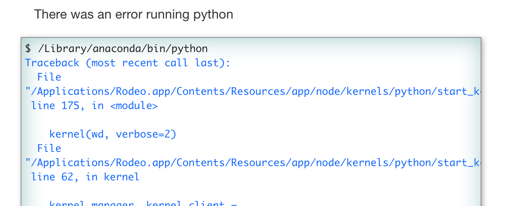Click the "line 62, in kernel" text

coord(85,177)
